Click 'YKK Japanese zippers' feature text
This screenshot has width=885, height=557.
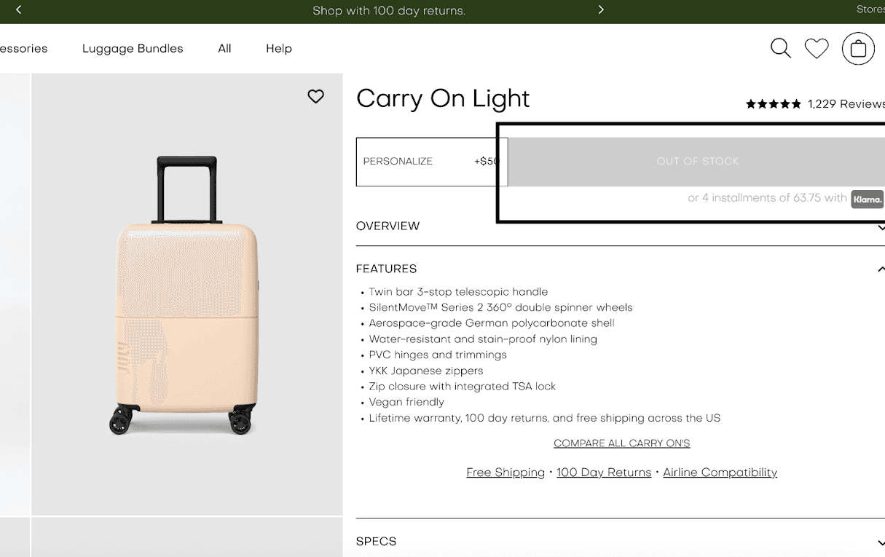pos(426,371)
